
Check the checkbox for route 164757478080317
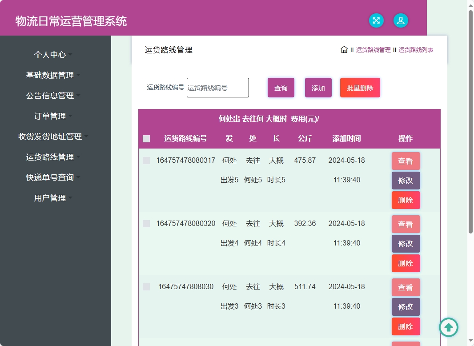(146, 161)
